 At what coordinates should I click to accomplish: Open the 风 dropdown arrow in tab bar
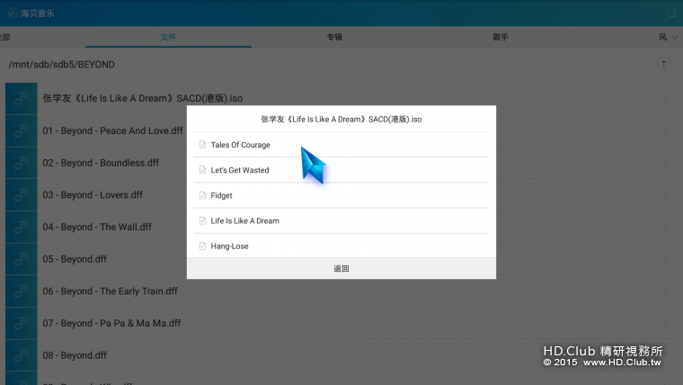coord(675,37)
